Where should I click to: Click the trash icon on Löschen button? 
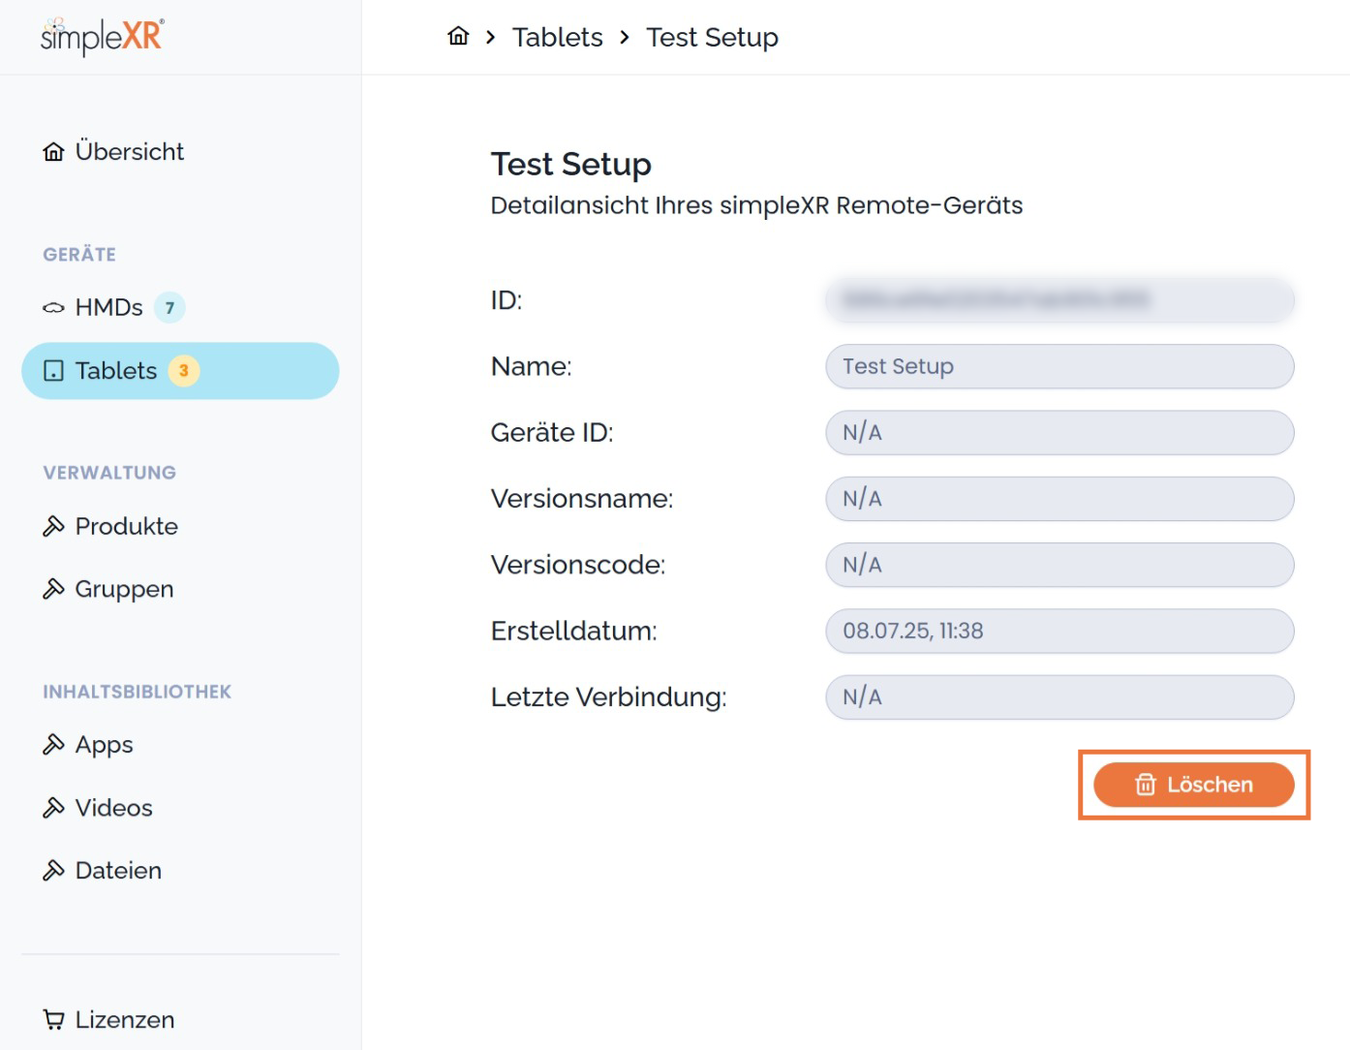pos(1146,785)
